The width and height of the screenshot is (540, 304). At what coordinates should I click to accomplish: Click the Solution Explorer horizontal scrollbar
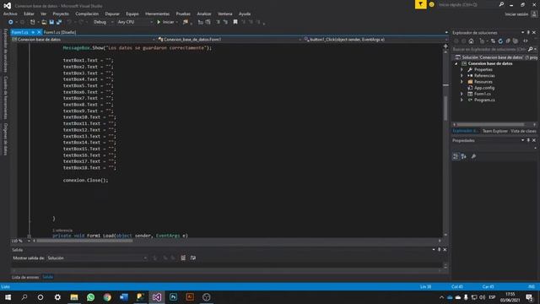(x=490, y=124)
